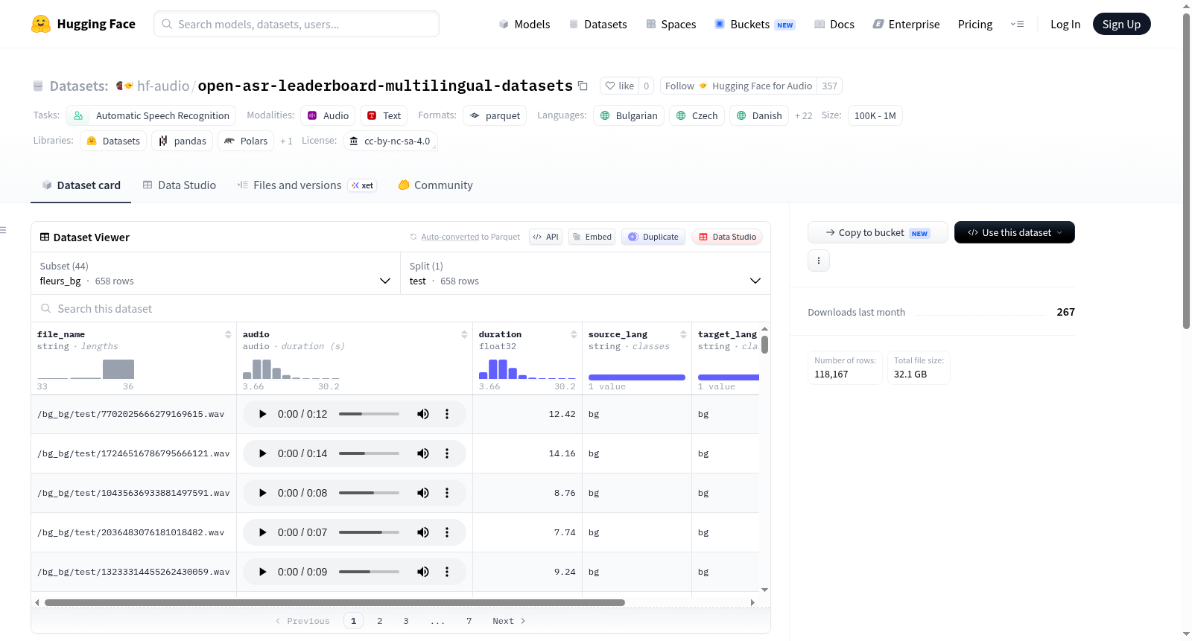The height and width of the screenshot is (641, 1192).
Task: Play the 0:07 audio clip
Action: [x=262, y=532]
